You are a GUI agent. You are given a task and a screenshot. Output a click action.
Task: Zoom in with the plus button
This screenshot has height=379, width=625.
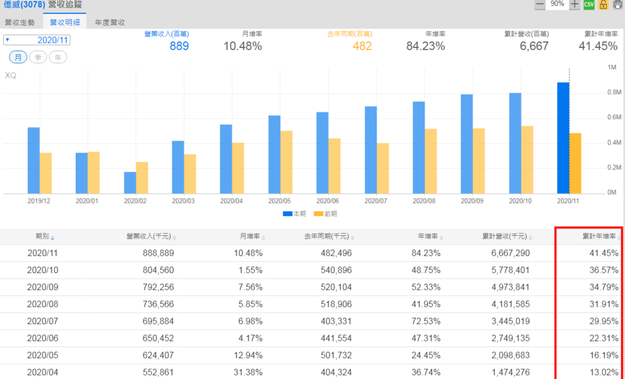[574, 4]
